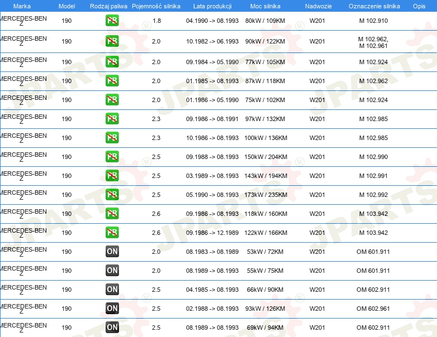Click engine code M 102.991
Image resolution: width=437 pixels, height=337 pixels.
[373, 176]
